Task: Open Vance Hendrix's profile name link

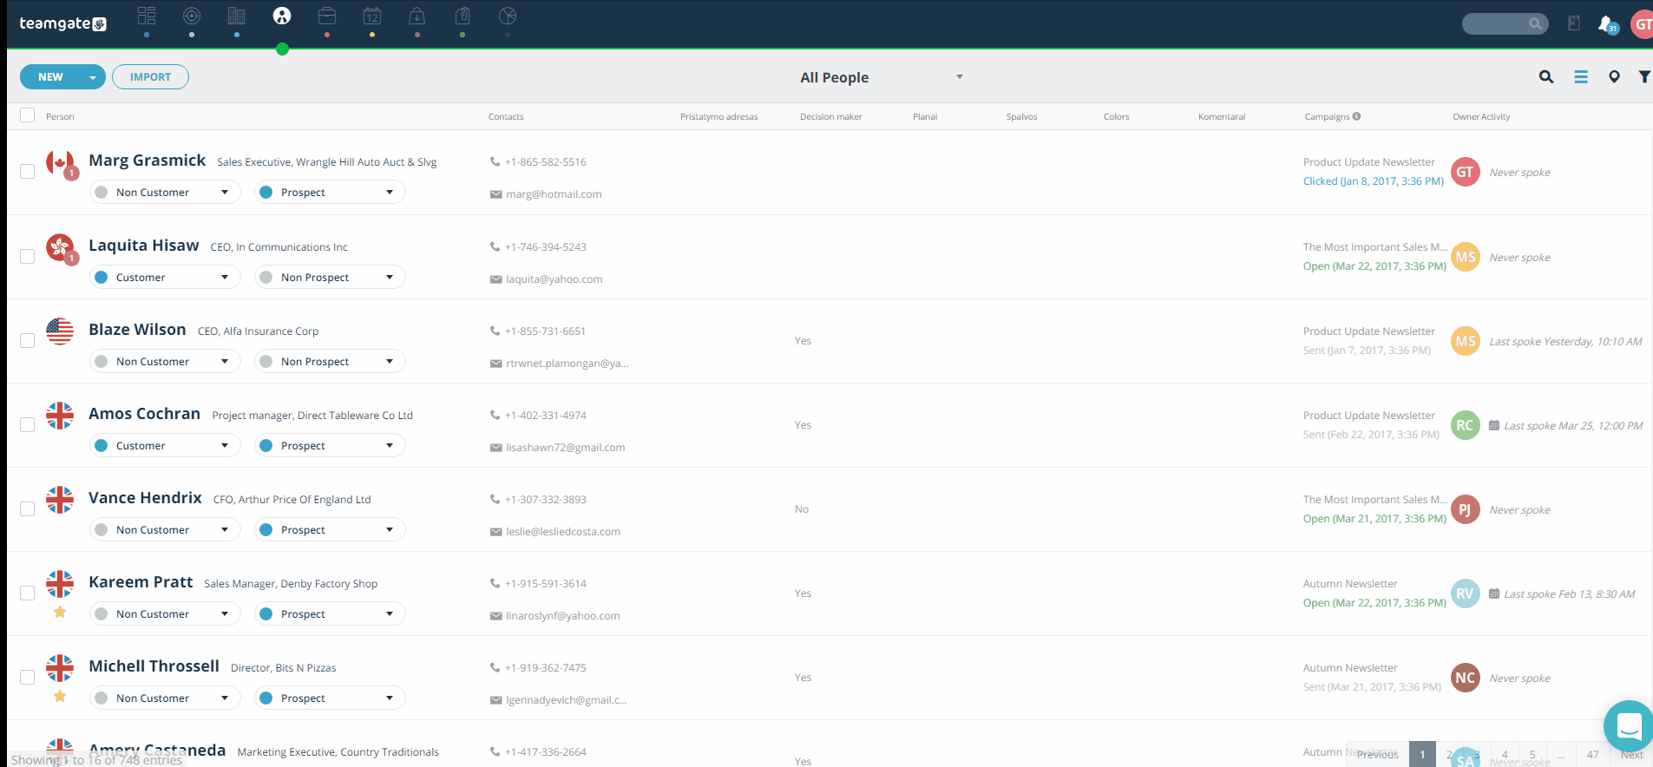Action: click(145, 498)
